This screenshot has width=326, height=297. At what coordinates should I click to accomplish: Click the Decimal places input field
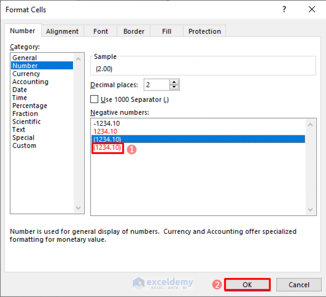click(x=157, y=85)
